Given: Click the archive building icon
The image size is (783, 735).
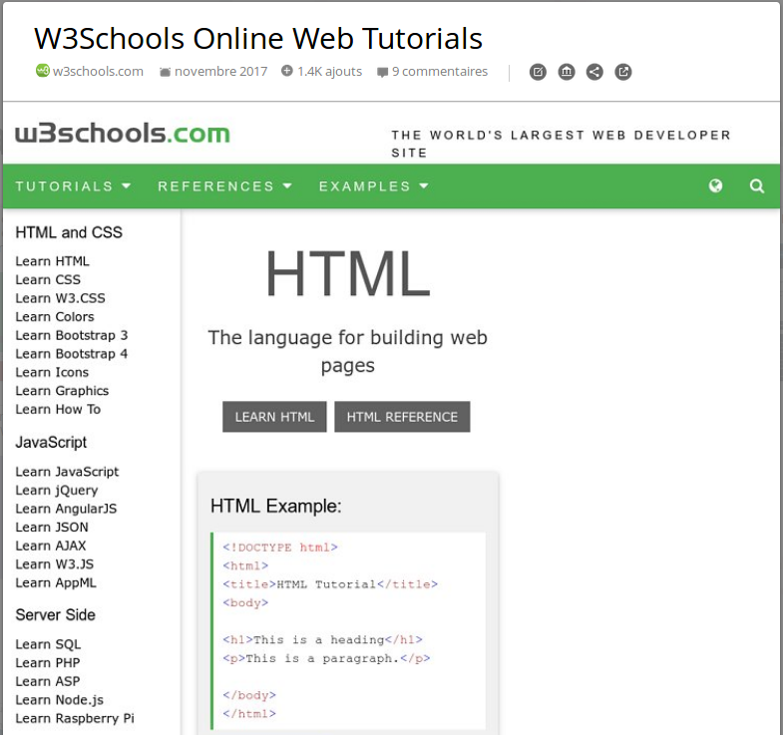Looking at the screenshot, I should click(567, 72).
